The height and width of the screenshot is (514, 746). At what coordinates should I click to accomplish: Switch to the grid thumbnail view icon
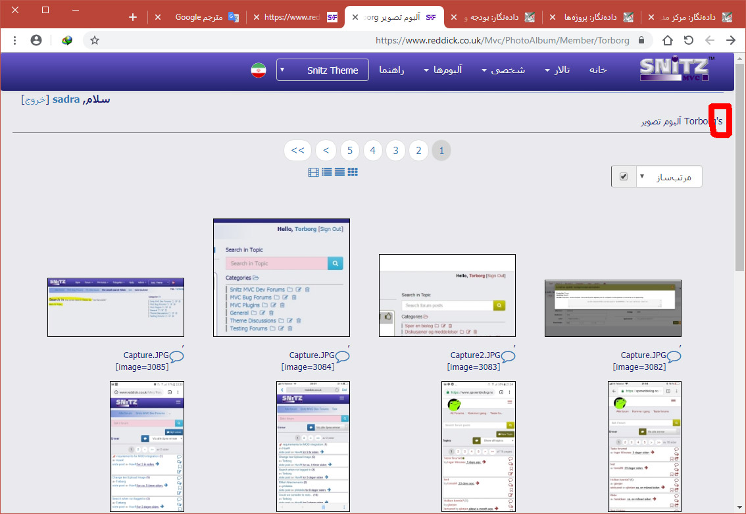pos(353,172)
